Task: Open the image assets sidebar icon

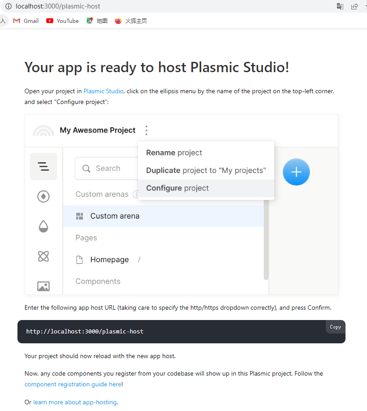Action: point(43,286)
